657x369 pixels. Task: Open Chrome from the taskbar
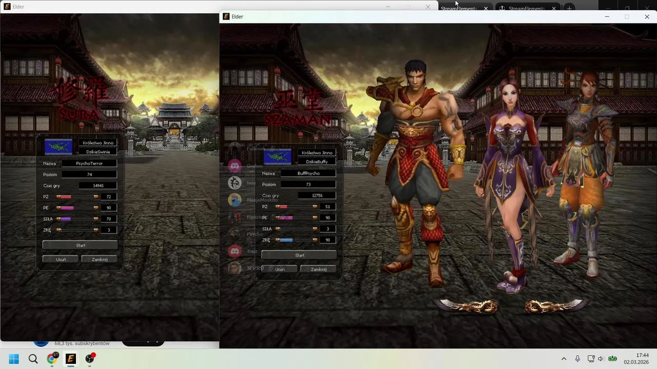tap(52, 359)
